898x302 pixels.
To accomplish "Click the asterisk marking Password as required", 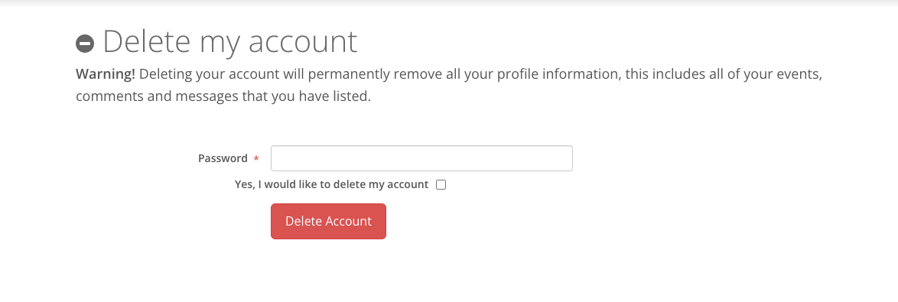I will click(256, 158).
